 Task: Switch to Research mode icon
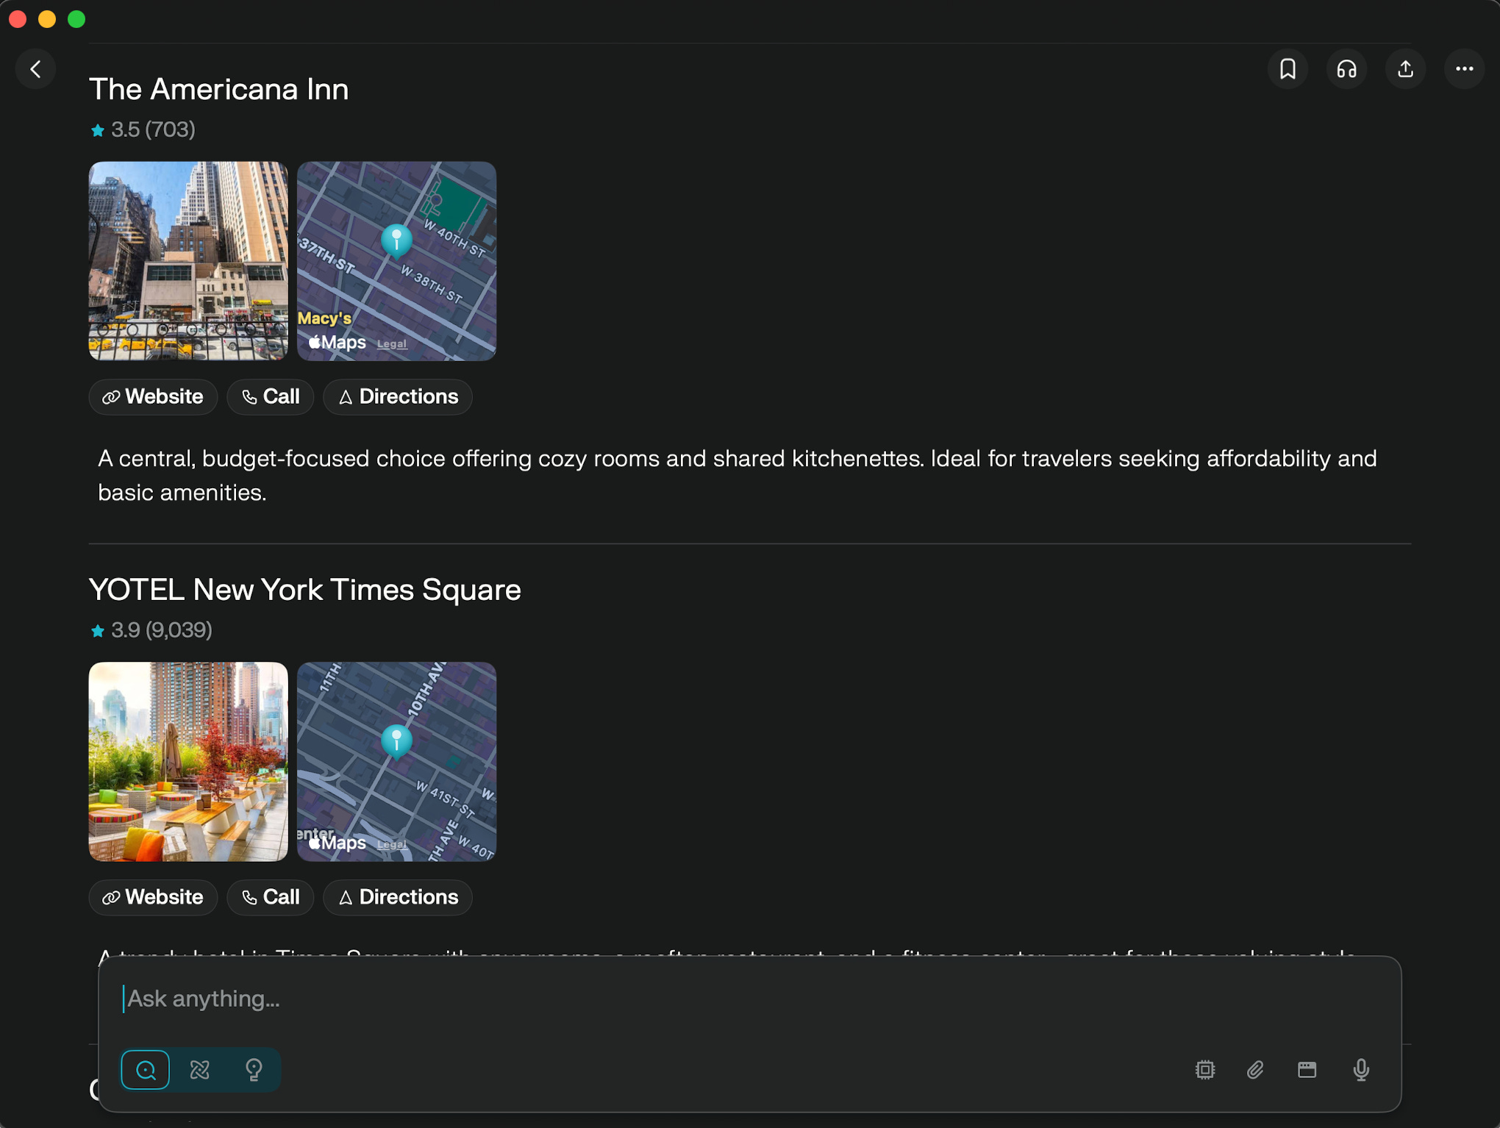point(200,1069)
